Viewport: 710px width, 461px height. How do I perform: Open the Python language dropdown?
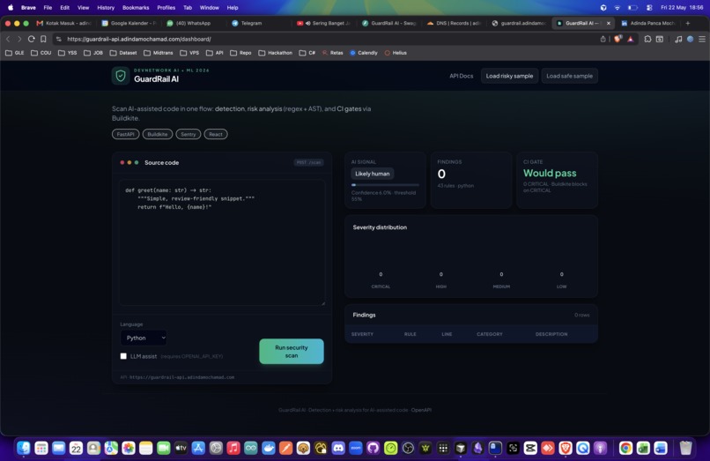[x=144, y=338]
